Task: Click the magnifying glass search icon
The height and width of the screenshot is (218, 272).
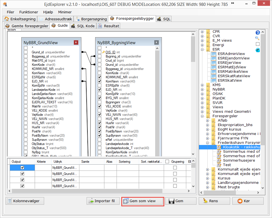Action: pyautogui.click(x=258, y=38)
